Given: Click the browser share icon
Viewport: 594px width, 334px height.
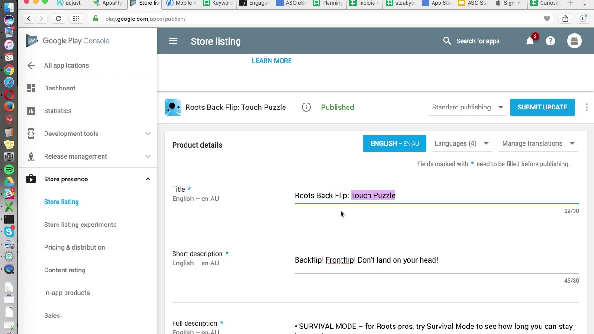Looking at the screenshot, I should pos(565,19).
